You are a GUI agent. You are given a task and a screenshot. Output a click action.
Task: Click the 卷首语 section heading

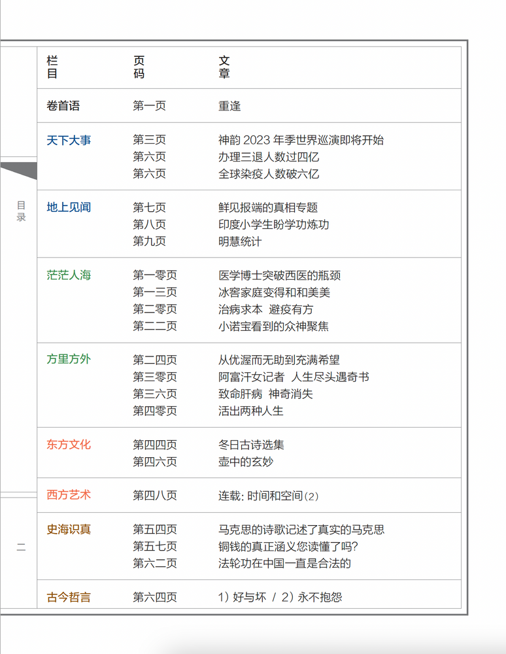[63, 106]
